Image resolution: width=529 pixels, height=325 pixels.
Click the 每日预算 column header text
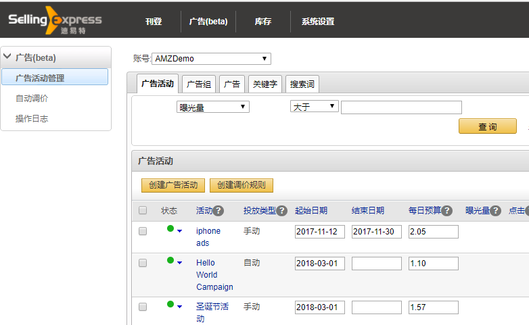point(425,211)
